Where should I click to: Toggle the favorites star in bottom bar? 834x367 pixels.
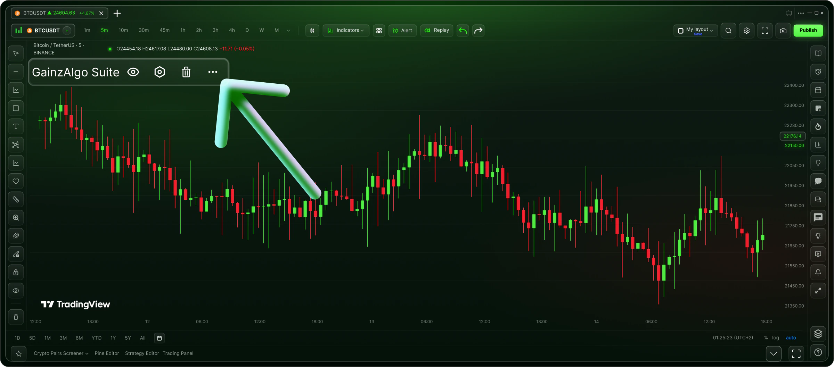[19, 354]
